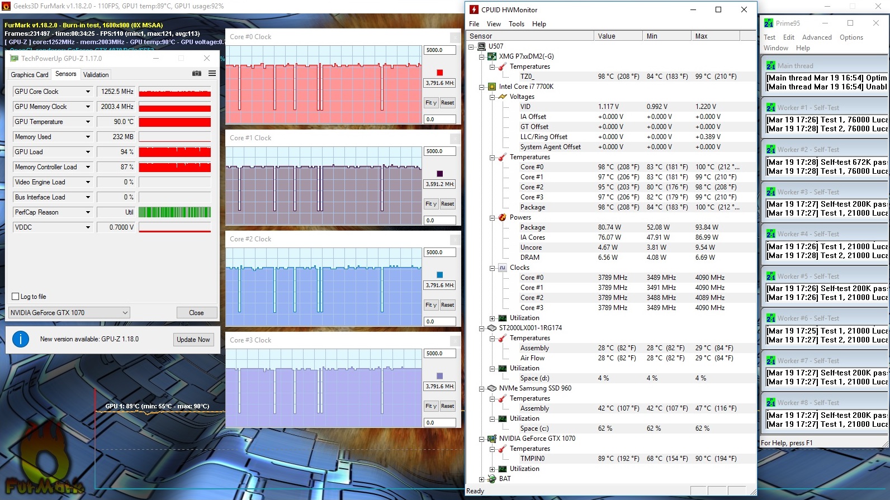This screenshot has width=890, height=500.
Task: Collapse the Clocks section in HWMonitor
Action: [492, 268]
